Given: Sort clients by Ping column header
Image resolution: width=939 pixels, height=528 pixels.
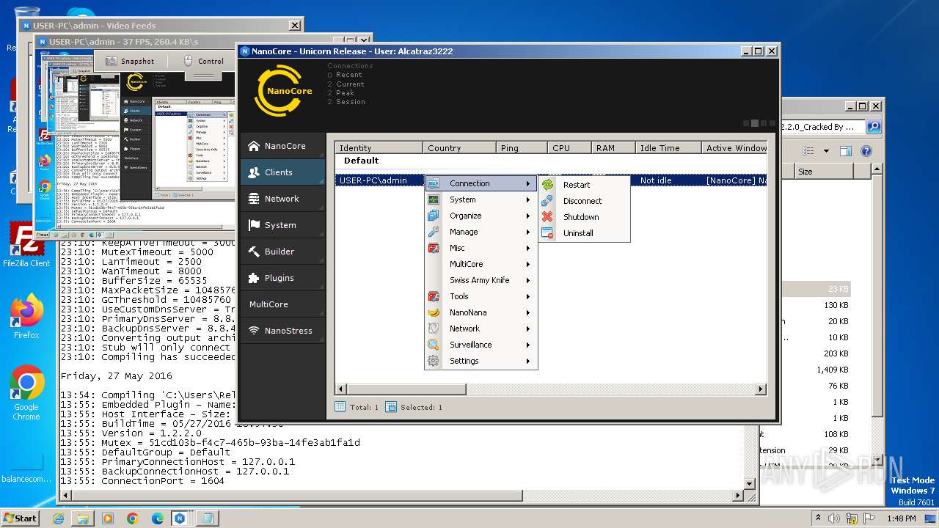Looking at the screenshot, I should [522, 147].
